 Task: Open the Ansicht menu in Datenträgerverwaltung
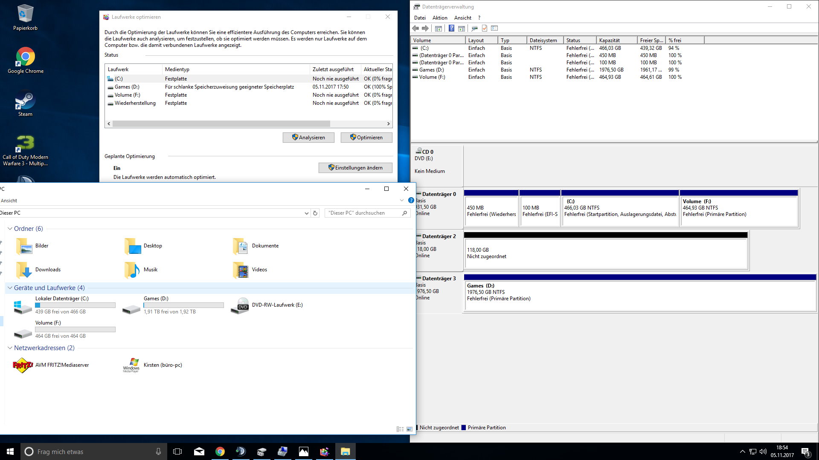click(x=462, y=18)
